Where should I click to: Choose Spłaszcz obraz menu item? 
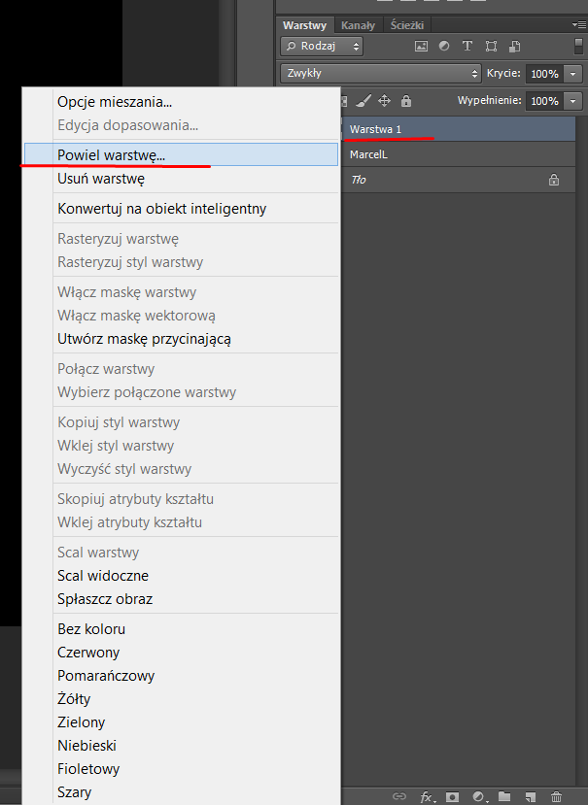coord(181,599)
